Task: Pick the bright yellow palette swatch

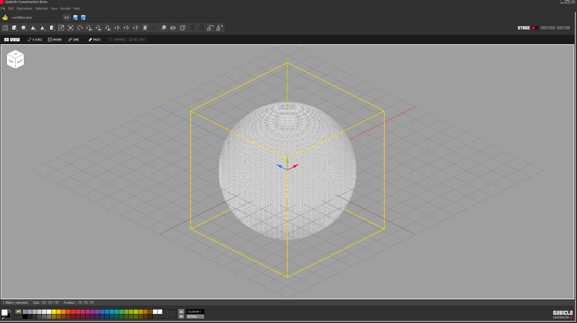Action: [x=54, y=312]
